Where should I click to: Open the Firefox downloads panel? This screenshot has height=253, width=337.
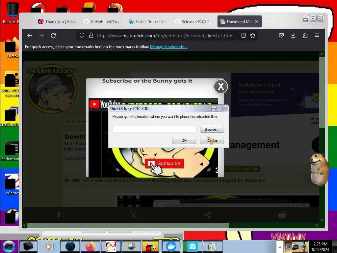coord(293,35)
